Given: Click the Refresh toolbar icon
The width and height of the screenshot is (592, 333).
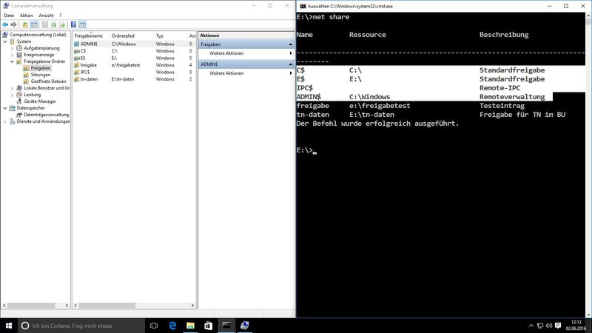Looking at the screenshot, I should pyautogui.click(x=53, y=24).
